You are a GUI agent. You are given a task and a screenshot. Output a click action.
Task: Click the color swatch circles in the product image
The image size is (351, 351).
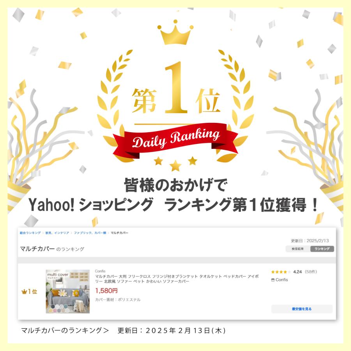pyautogui.click(x=59, y=308)
